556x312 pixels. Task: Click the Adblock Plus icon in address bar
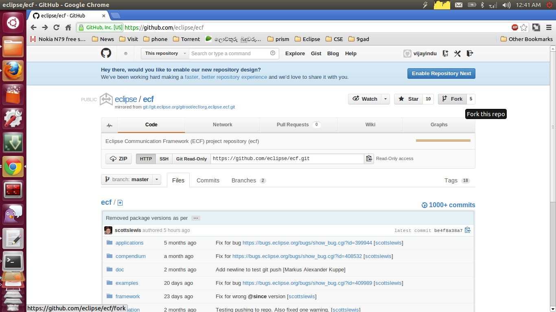515,28
